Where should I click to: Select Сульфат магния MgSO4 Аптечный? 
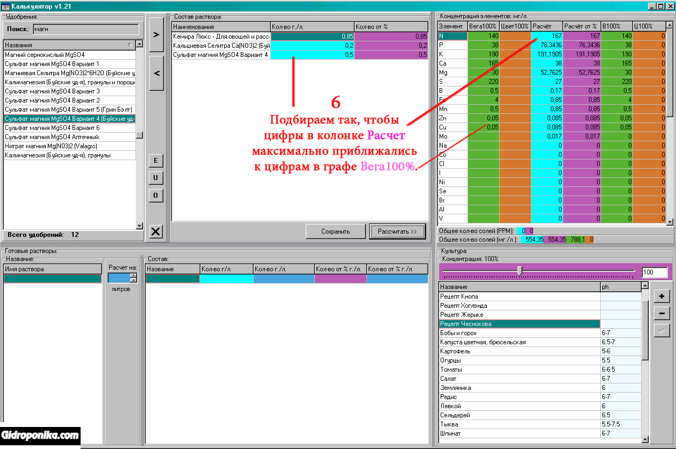(x=69, y=137)
